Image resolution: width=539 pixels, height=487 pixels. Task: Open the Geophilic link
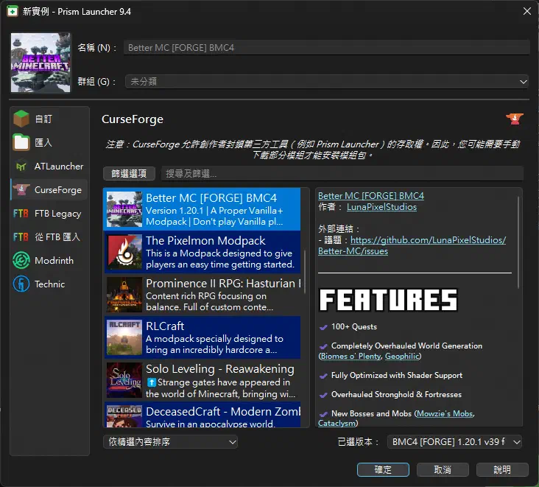401,357
